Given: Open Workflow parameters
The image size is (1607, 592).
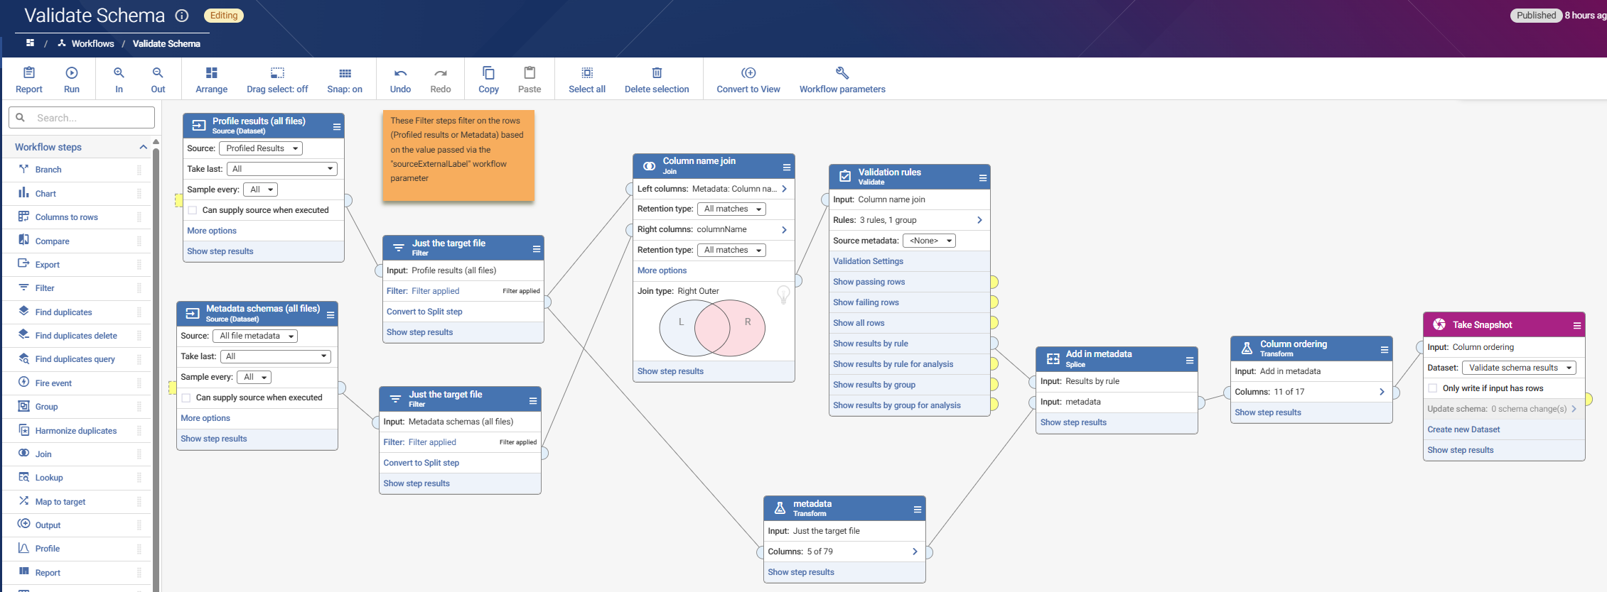Looking at the screenshot, I should coord(842,80).
